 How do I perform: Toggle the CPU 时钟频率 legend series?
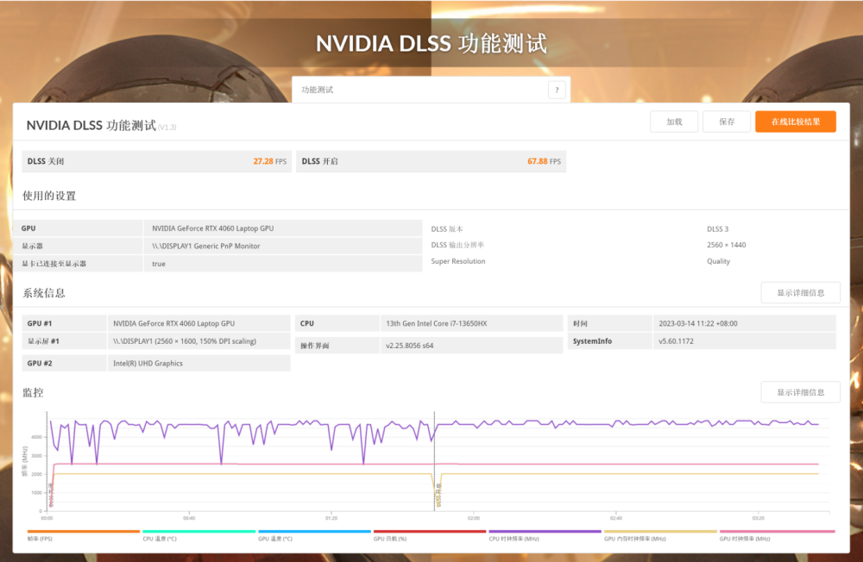click(545, 536)
